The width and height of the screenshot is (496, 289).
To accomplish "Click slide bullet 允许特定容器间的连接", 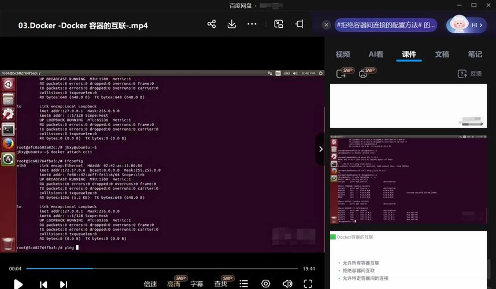I will (x=365, y=278).
